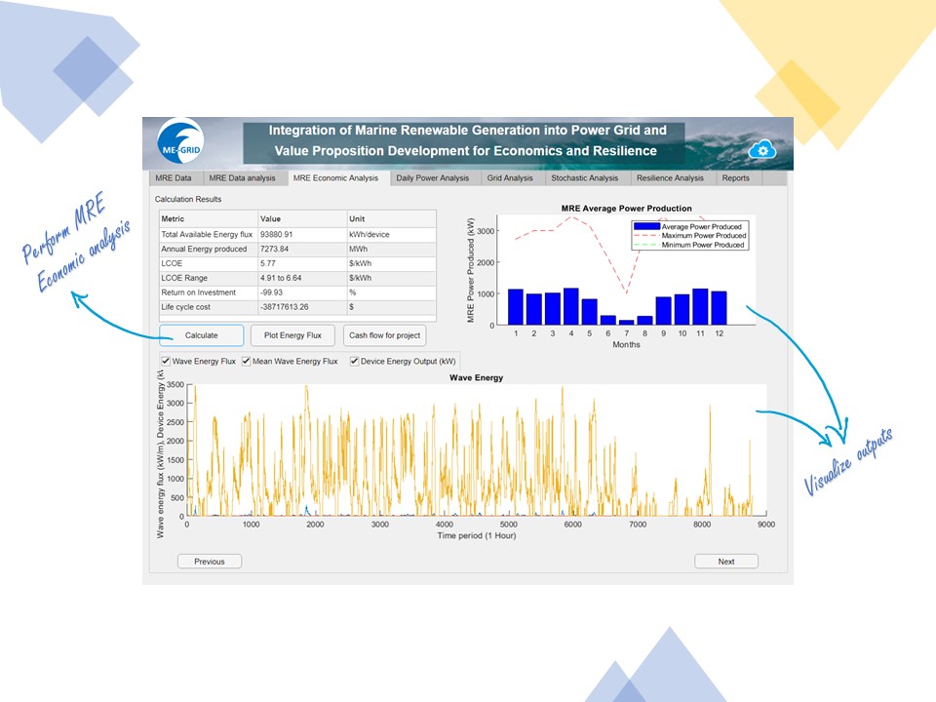Select the LCOE value cell in the table
Screen dimensions: 936x702
301,263
